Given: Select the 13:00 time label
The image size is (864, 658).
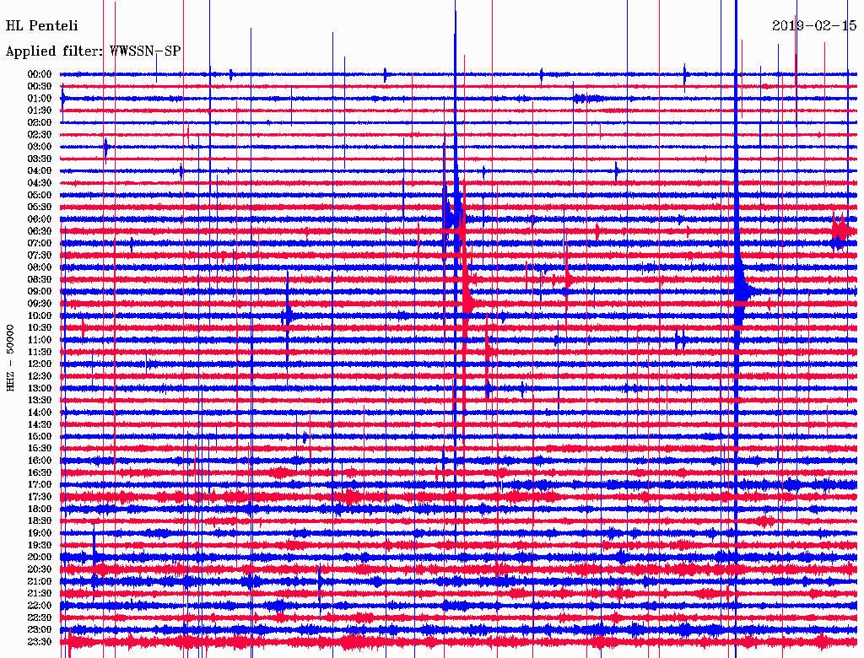Looking at the screenshot, I should pos(40,389).
